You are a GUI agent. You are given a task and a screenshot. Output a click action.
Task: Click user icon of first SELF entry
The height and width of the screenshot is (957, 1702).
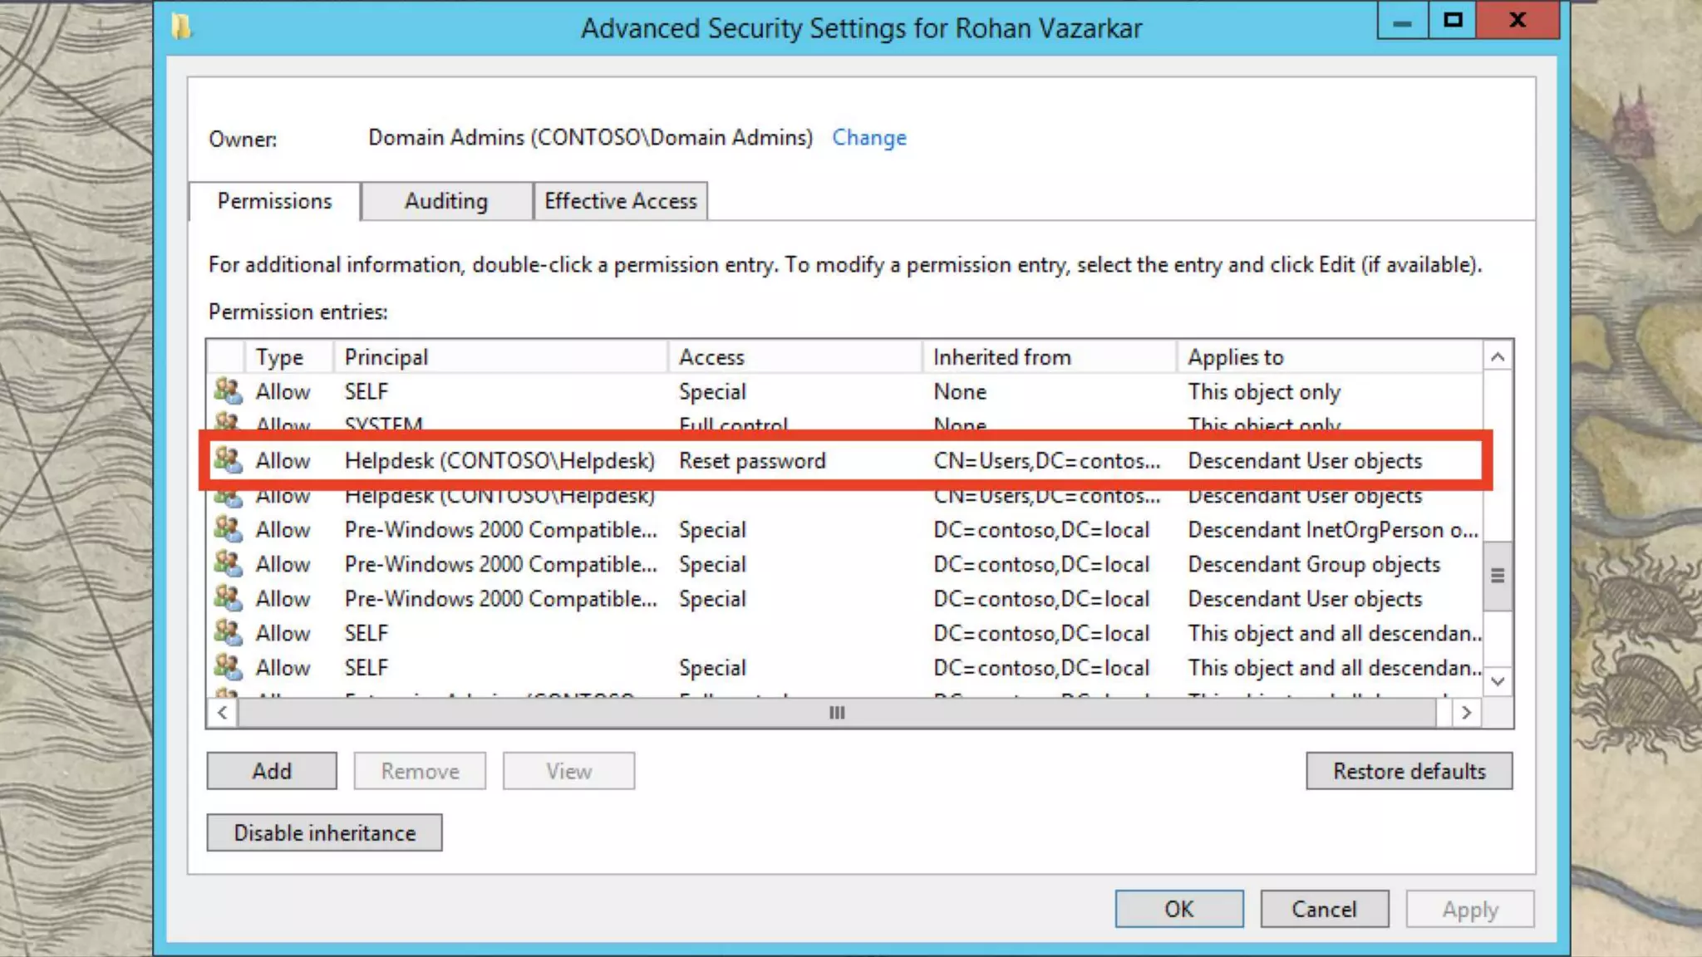coord(228,390)
